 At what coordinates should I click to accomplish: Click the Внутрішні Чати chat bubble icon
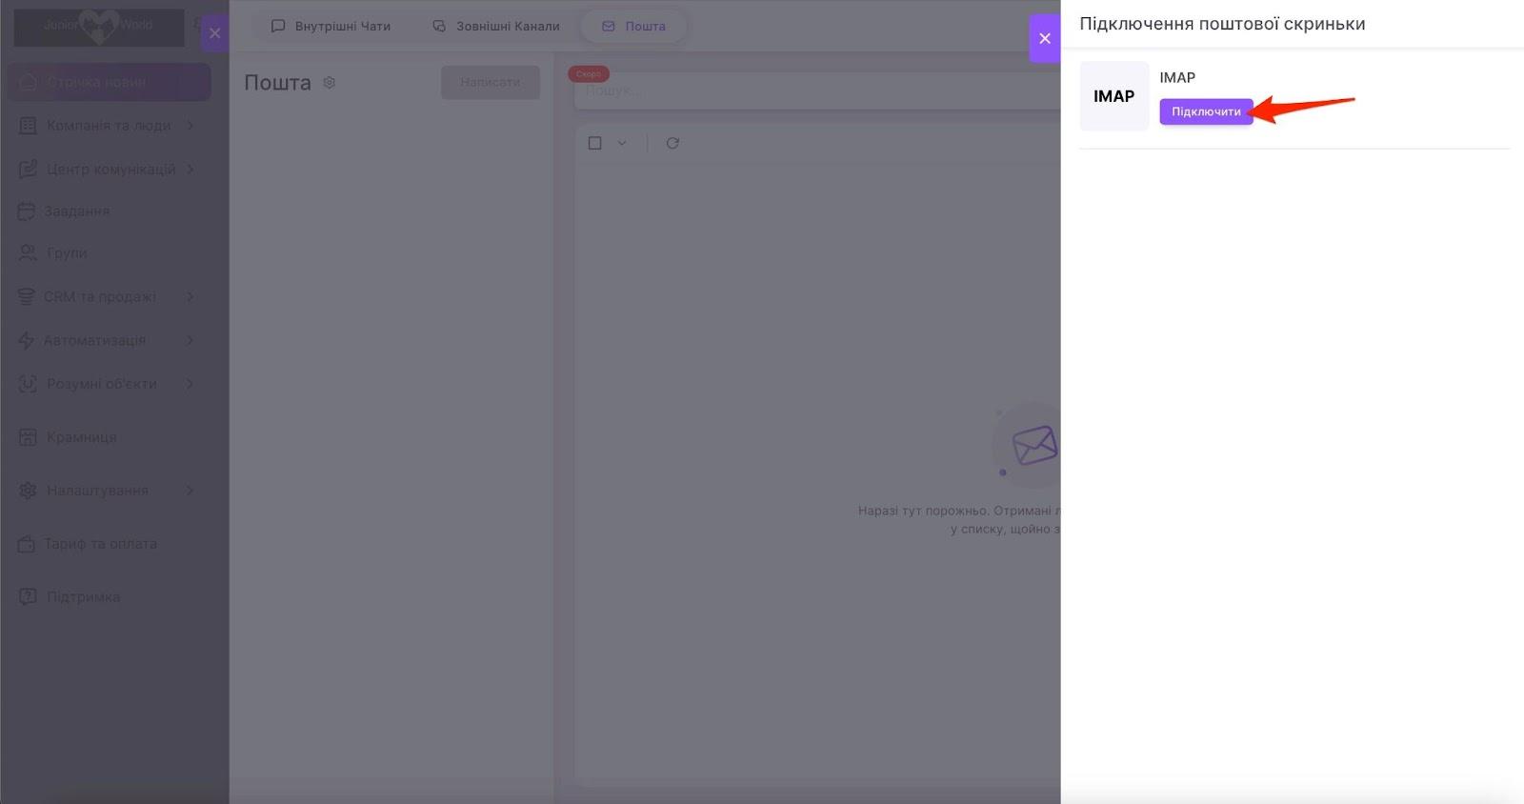coord(278,26)
